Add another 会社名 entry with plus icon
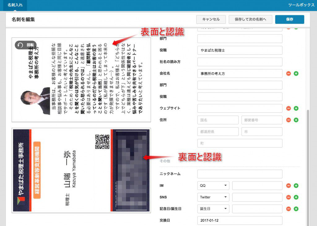Viewport: 317px width, 226px height. [x=296, y=74]
